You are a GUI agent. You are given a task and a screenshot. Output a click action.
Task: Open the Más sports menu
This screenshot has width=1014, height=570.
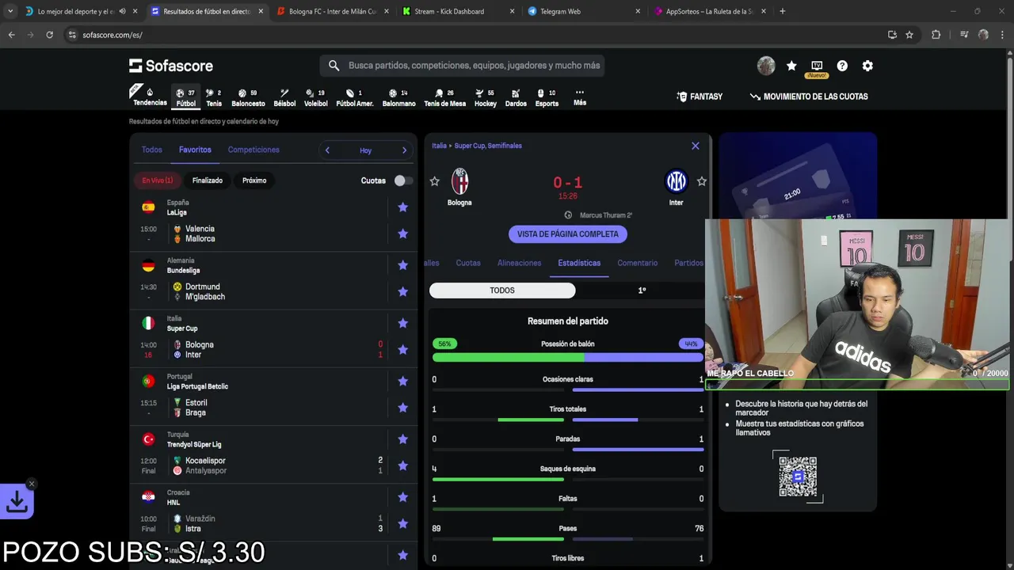[x=580, y=97]
